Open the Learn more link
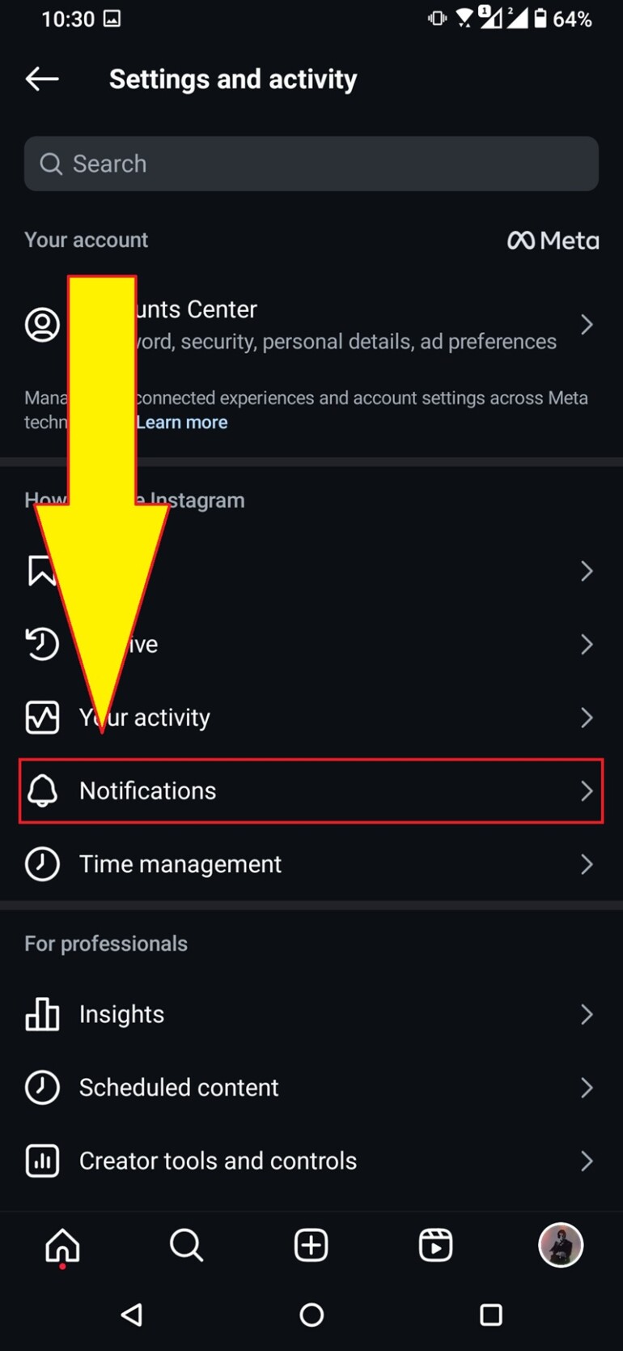 point(181,422)
